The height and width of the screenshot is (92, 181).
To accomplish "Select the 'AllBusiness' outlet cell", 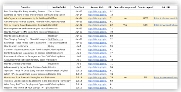I will (x=59, y=88).
